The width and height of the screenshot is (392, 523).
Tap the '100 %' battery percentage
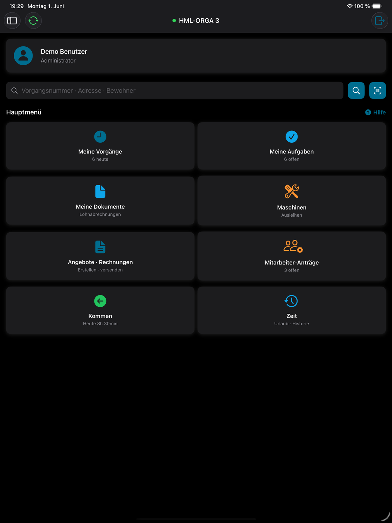362,6
